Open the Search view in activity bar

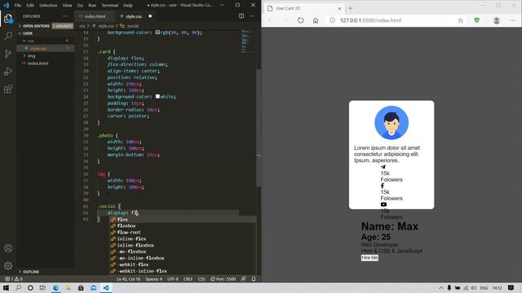pyautogui.click(x=8, y=36)
